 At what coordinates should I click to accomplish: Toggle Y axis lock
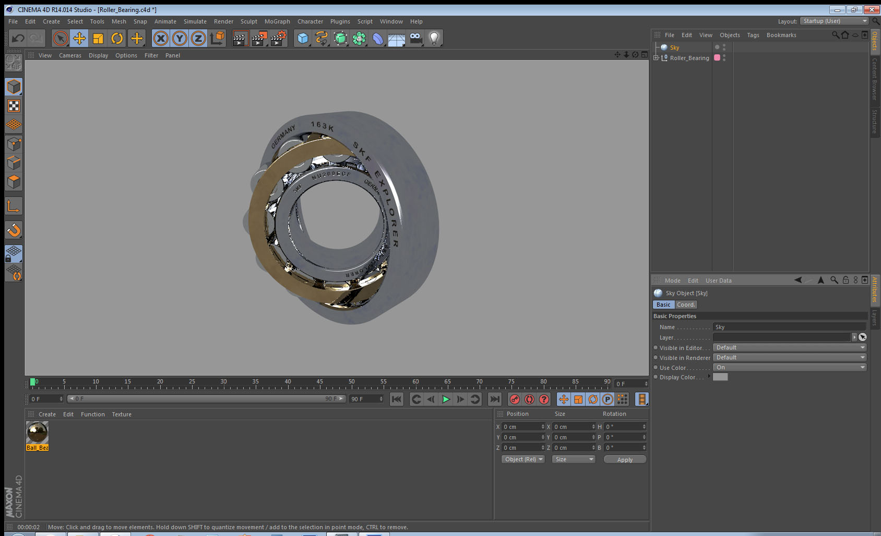(x=180, y=38)
